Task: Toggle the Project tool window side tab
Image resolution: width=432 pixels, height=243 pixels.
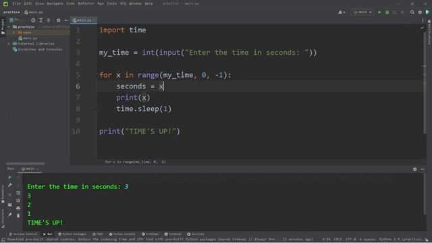Action: 3,26
